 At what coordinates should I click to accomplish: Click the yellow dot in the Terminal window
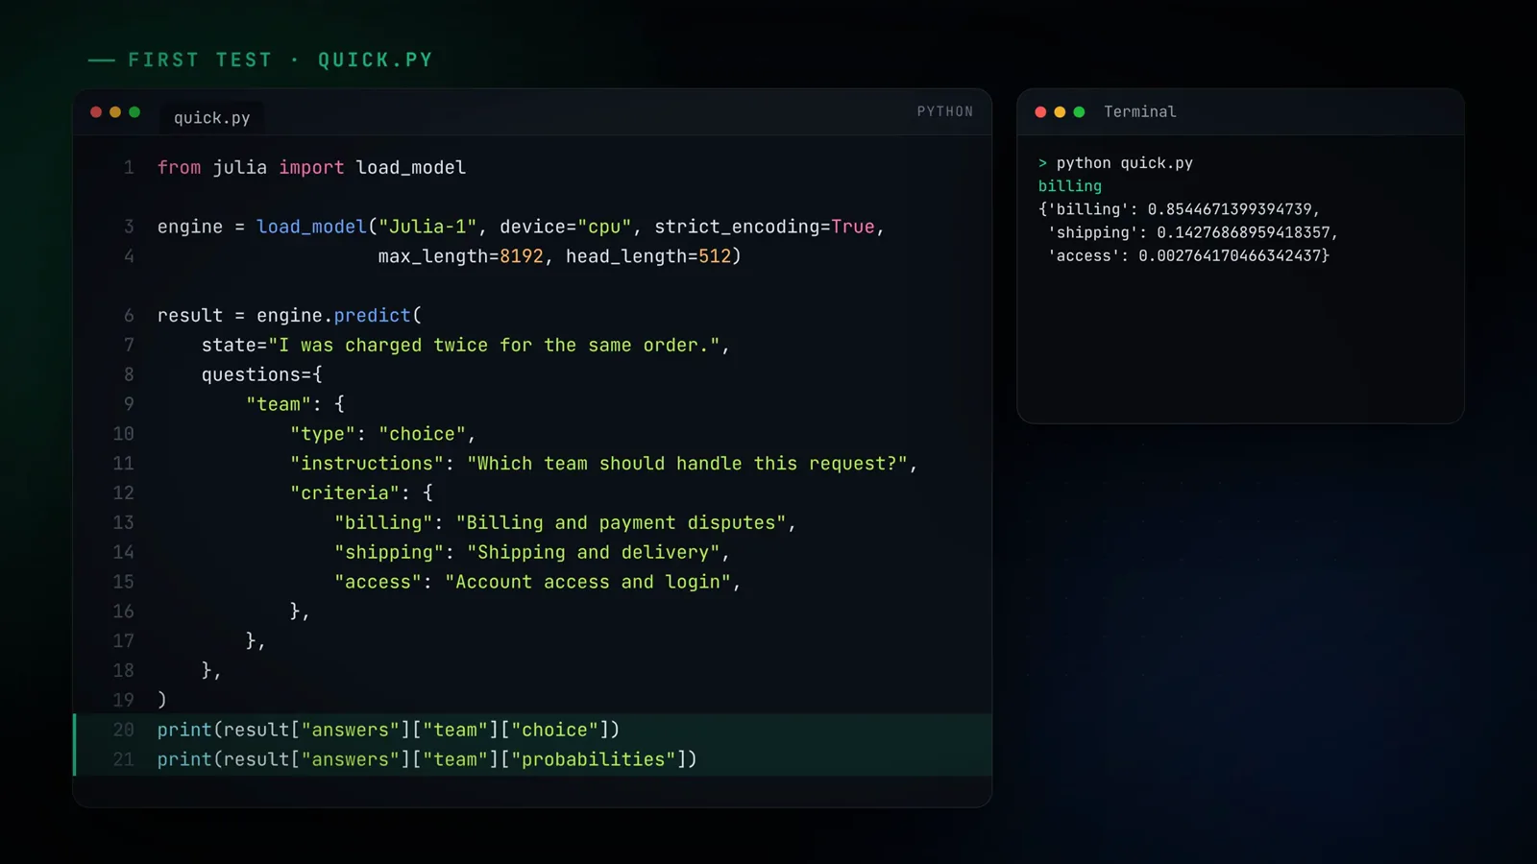(1060, 112)
